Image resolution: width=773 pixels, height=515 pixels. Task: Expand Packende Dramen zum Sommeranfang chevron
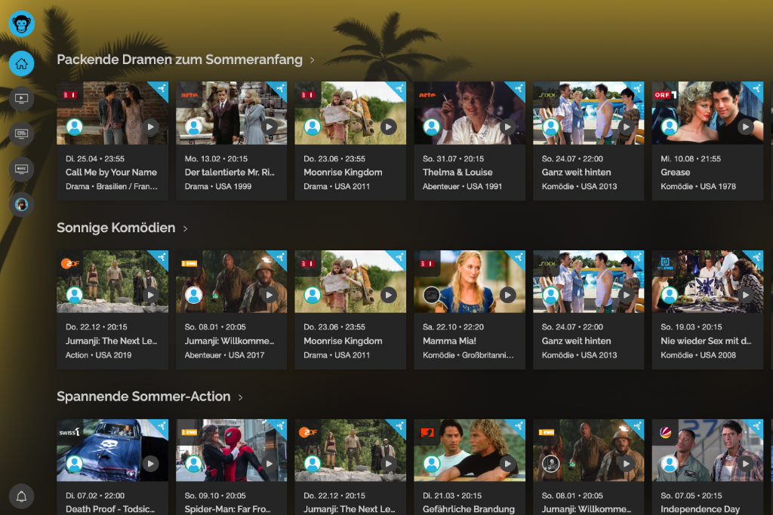(x=312, y=60)
